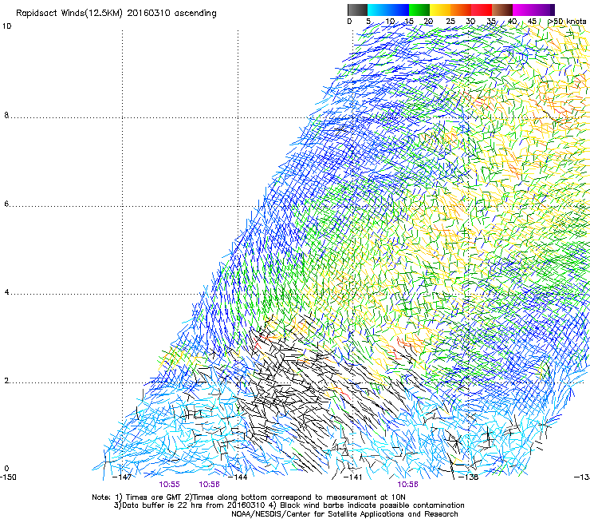The height and width of the screenshot is (519, 590).
Task: Click the latitude axis label '4'
Action: tap(6, 292)
